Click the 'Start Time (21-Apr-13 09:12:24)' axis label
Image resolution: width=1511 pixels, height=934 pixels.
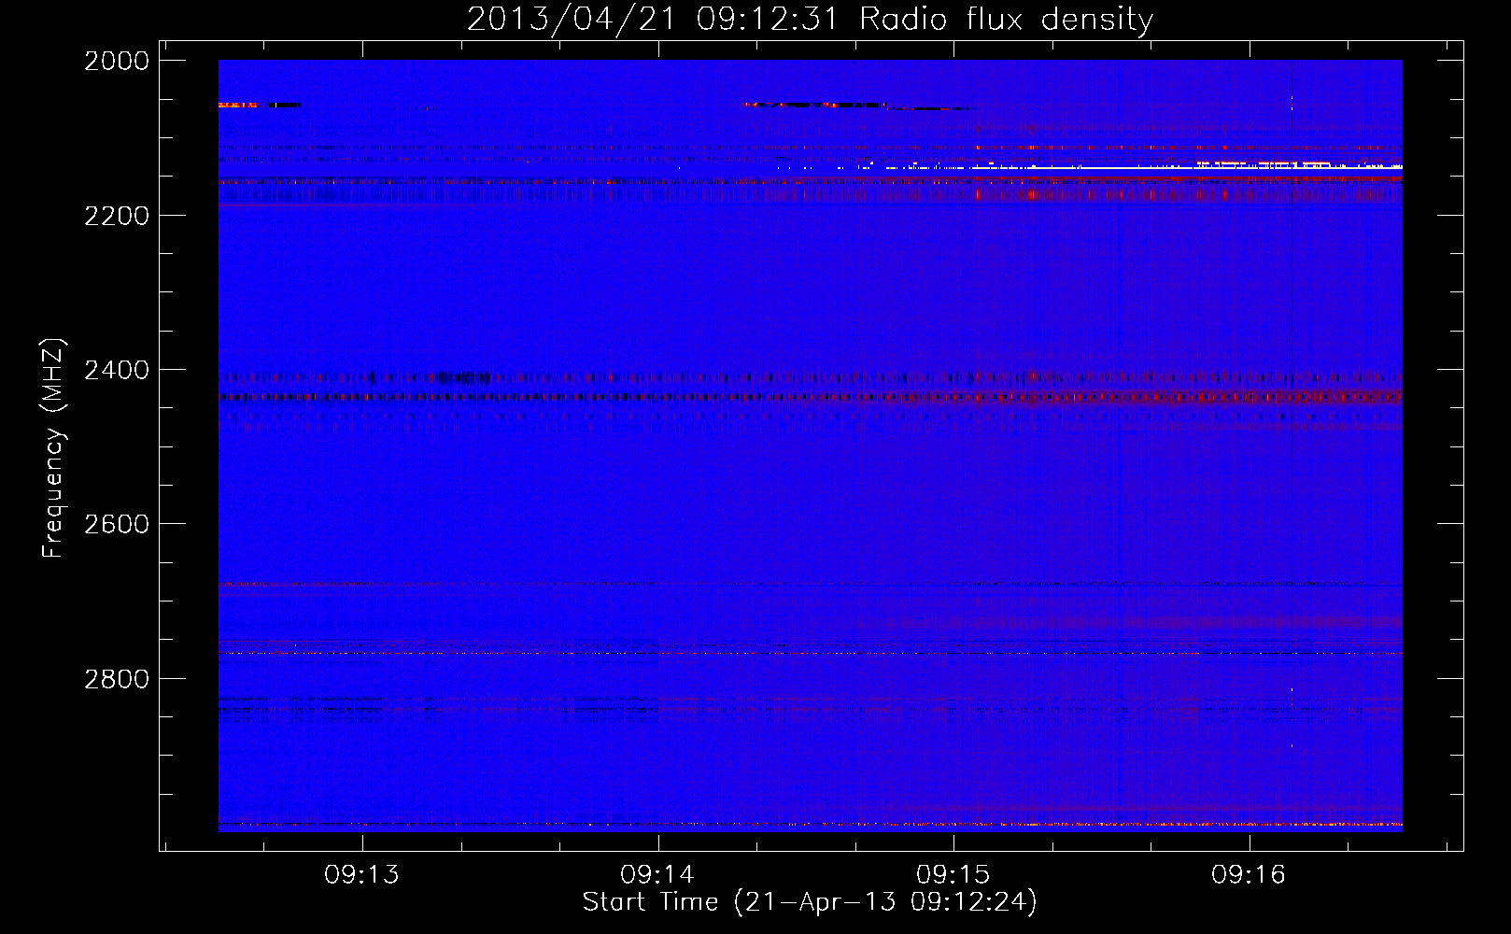point(810,902)
